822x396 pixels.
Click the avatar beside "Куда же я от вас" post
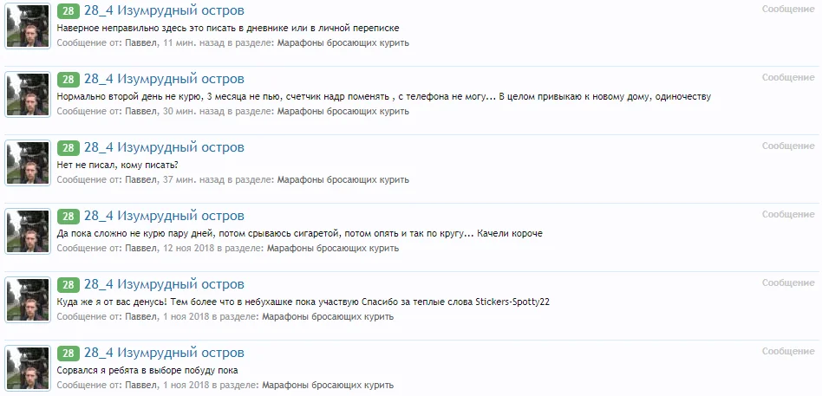29,300
